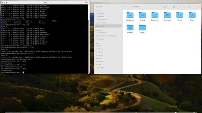202x113 pixels.
Task: Minimize the Terminal with the yellow button
Action: pos(4,3)
